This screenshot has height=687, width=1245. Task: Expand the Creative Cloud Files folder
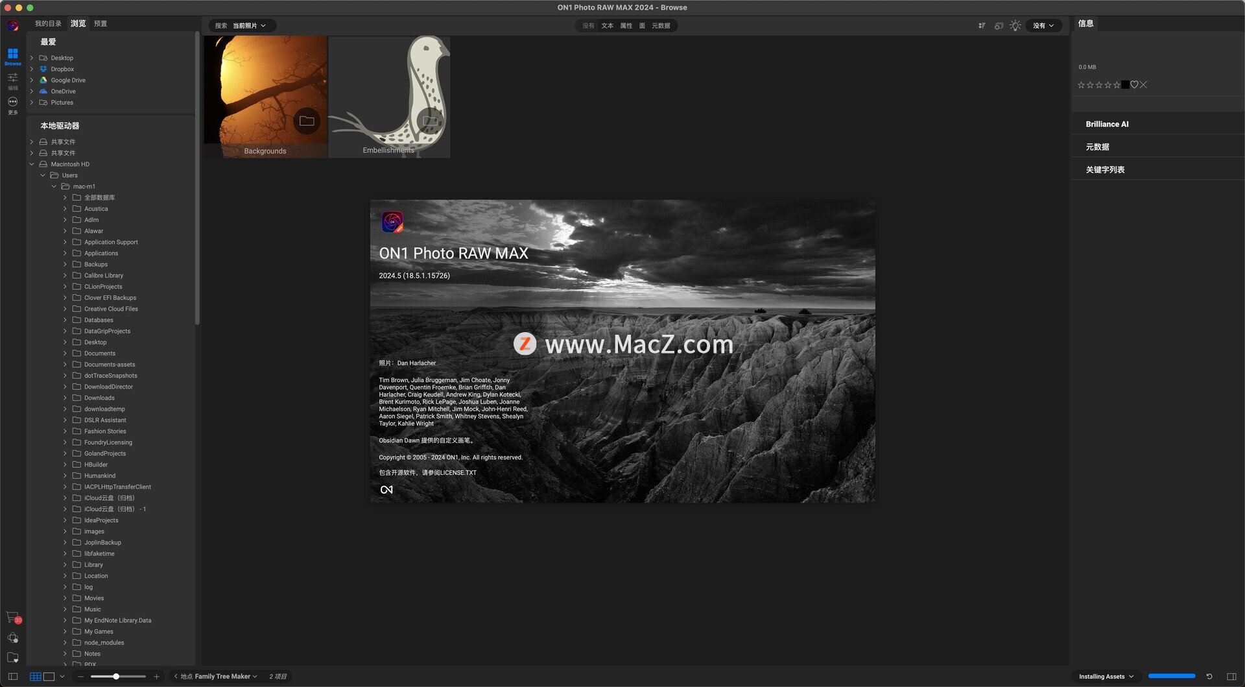pos(65,309)
